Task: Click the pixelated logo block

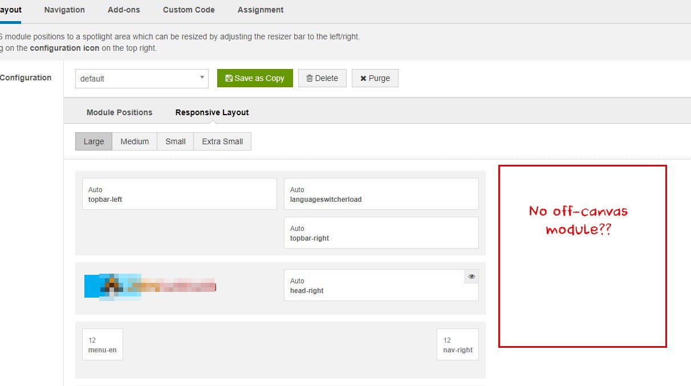Action: [x=150, y=287]
